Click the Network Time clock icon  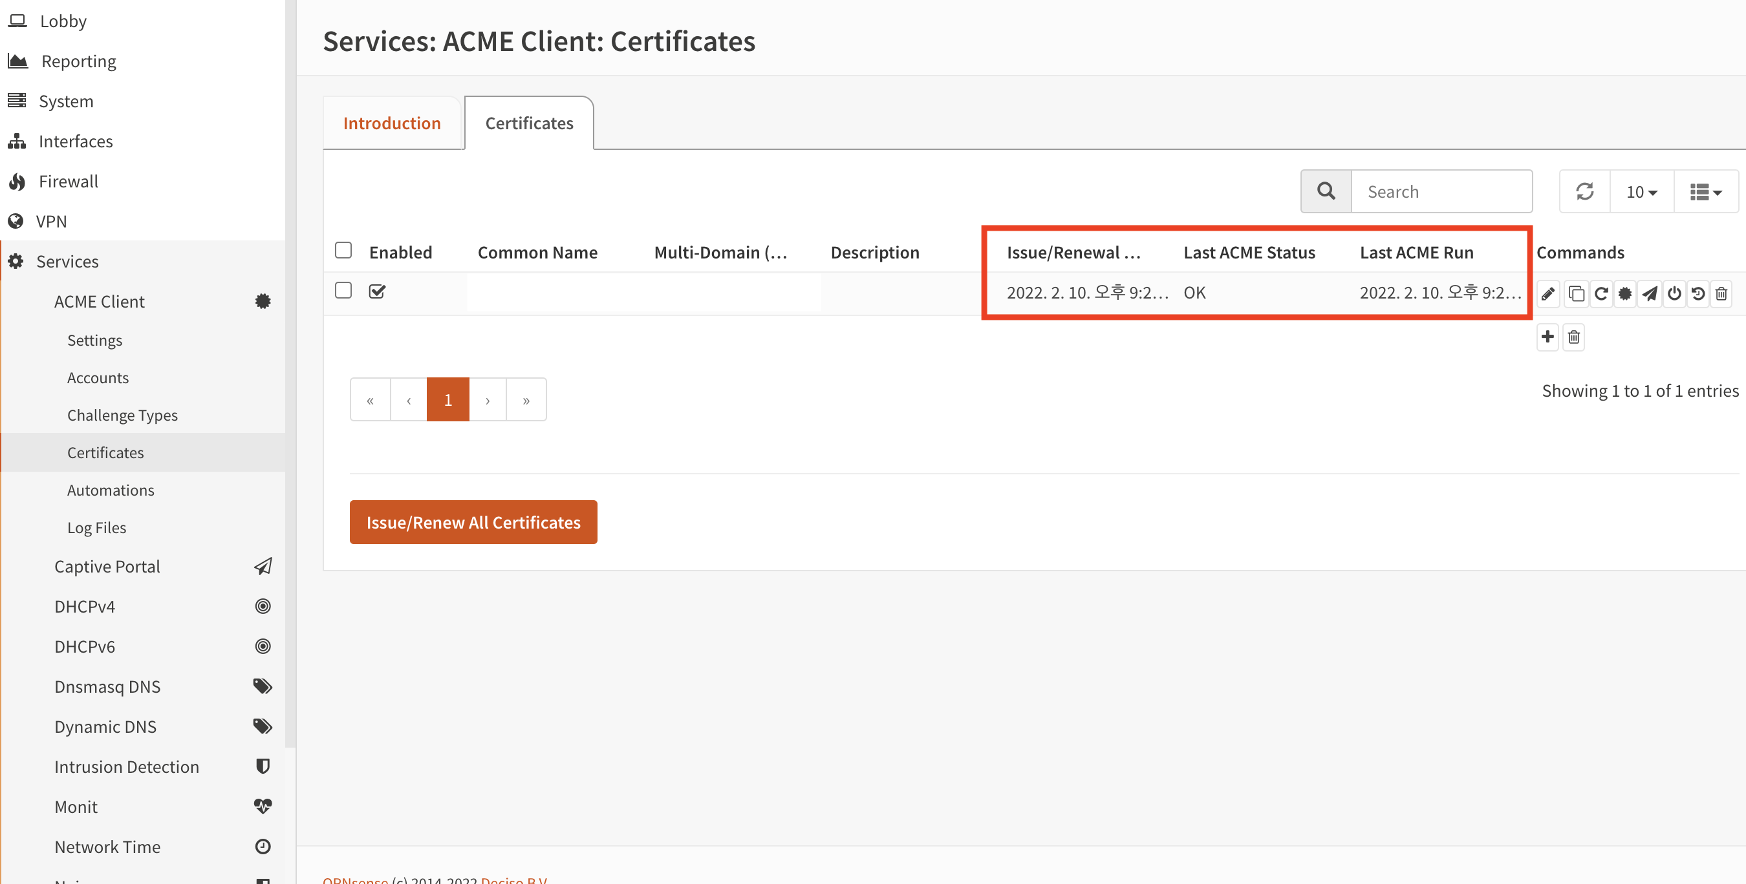(x=263, y=846)
